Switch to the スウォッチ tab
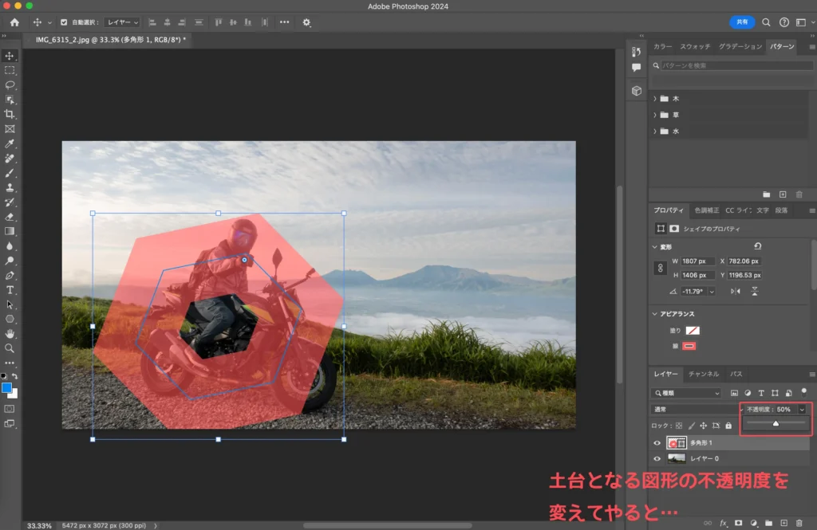This screenshot has width=817, height=530. 695,46
